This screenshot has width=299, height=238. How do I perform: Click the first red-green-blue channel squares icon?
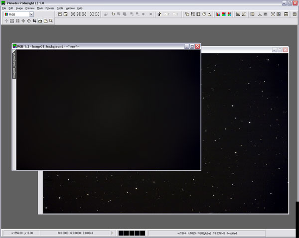coord(224,14)
